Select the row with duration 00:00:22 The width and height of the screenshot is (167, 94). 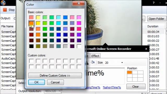pyautogui.click(x=153, y=41)
